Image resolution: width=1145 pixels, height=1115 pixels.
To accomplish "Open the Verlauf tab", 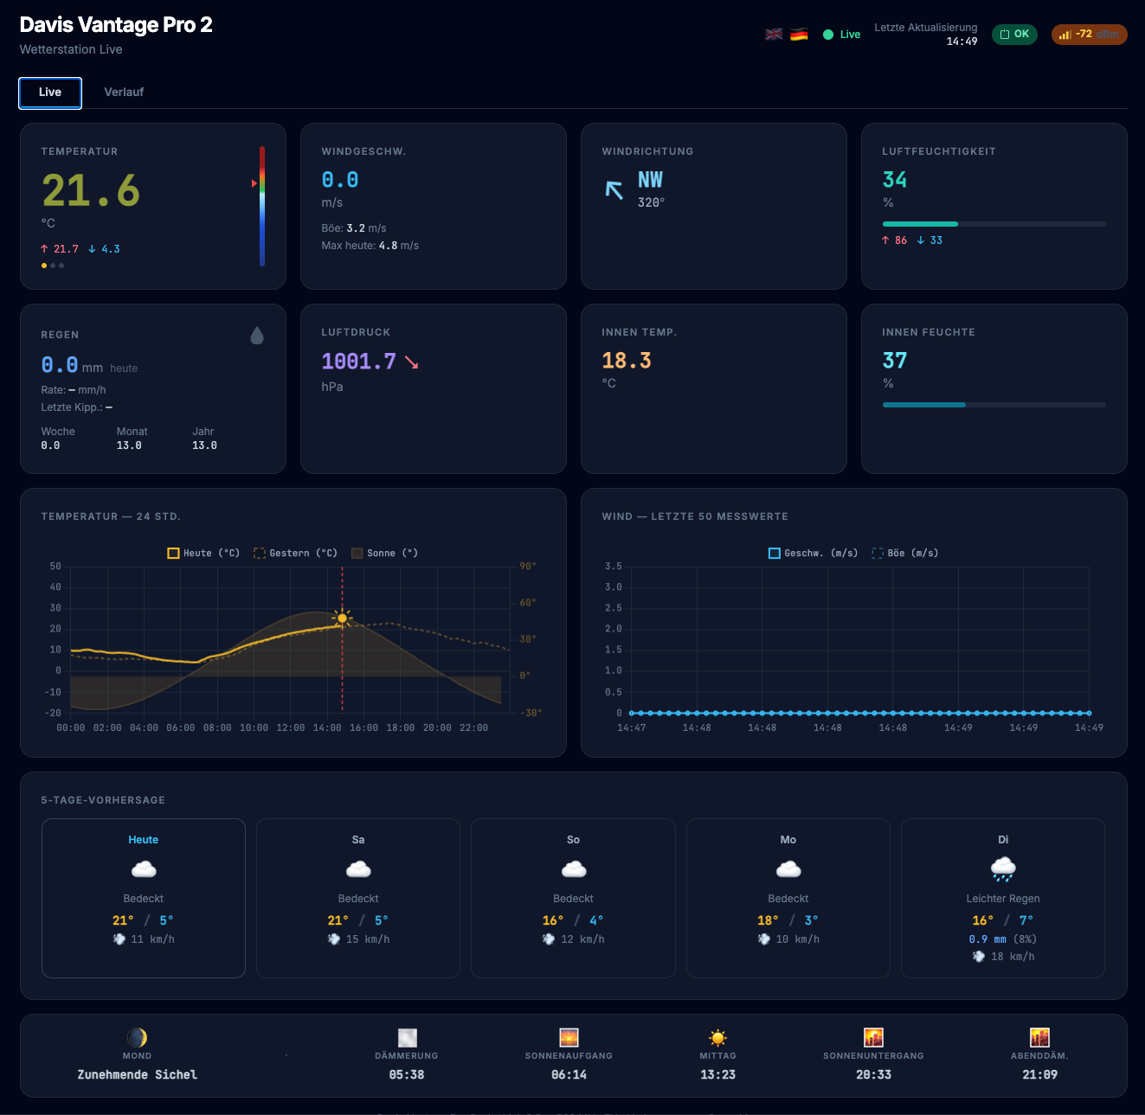I will click(124, 93).
